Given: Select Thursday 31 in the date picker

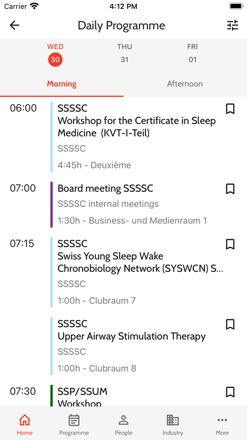Looking at the screenshot, I should coord(125,53).
